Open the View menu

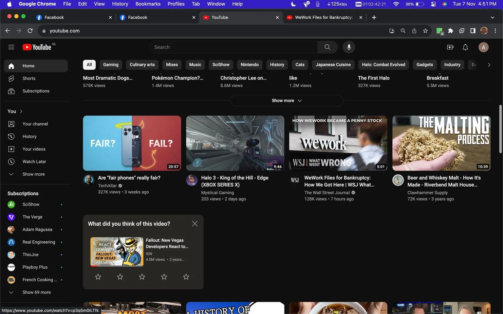pyautogui.click(x=99, y=4)
